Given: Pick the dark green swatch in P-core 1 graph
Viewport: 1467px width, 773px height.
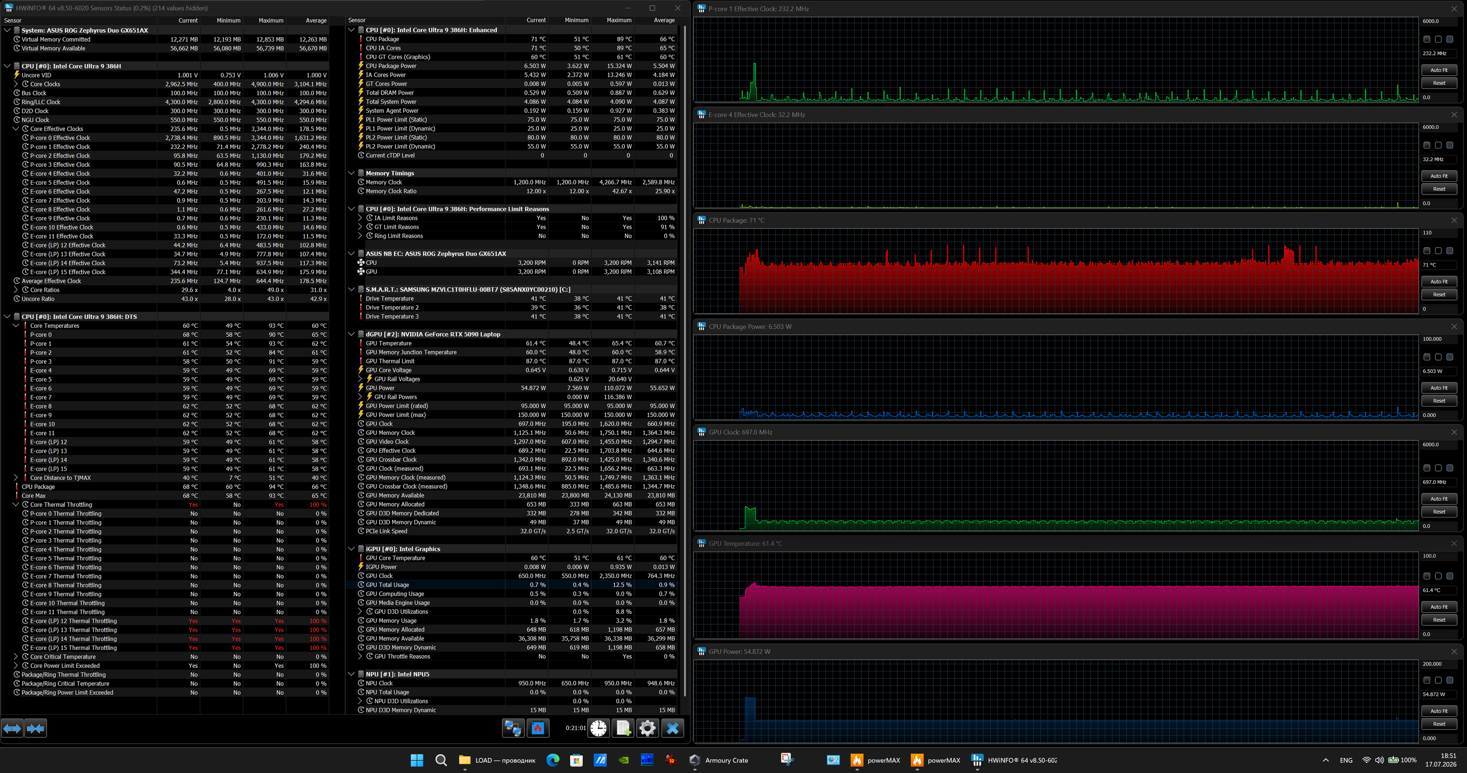Looking at the screenshot, I should pyautogui.click(x=1426, y=39).
